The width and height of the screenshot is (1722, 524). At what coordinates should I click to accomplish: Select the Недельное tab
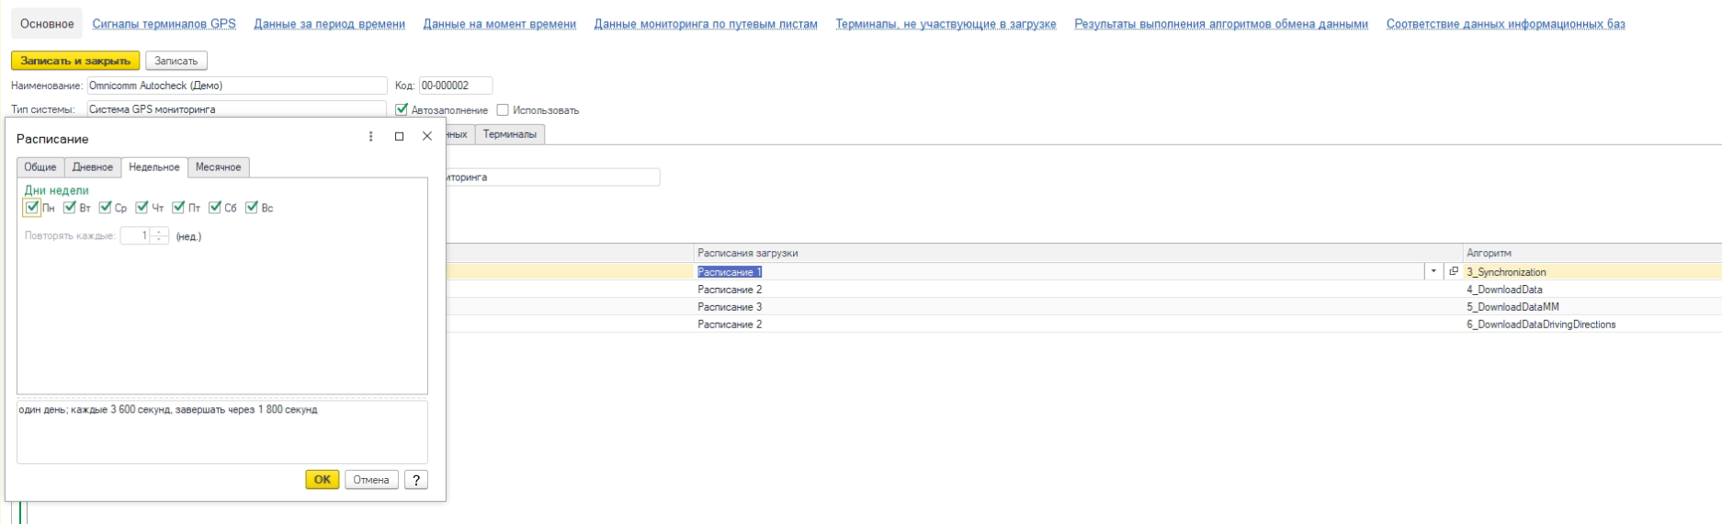click(154, 167)
